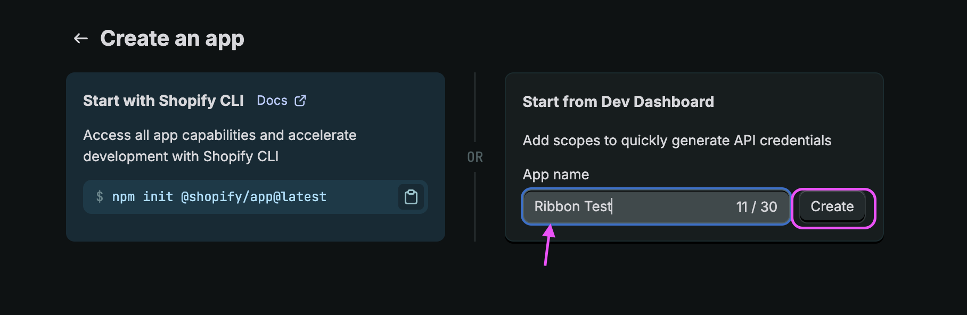Click the external link icon beside Docs
The width and height of the screenshot is (967, 315).
[x=300, y=101]
